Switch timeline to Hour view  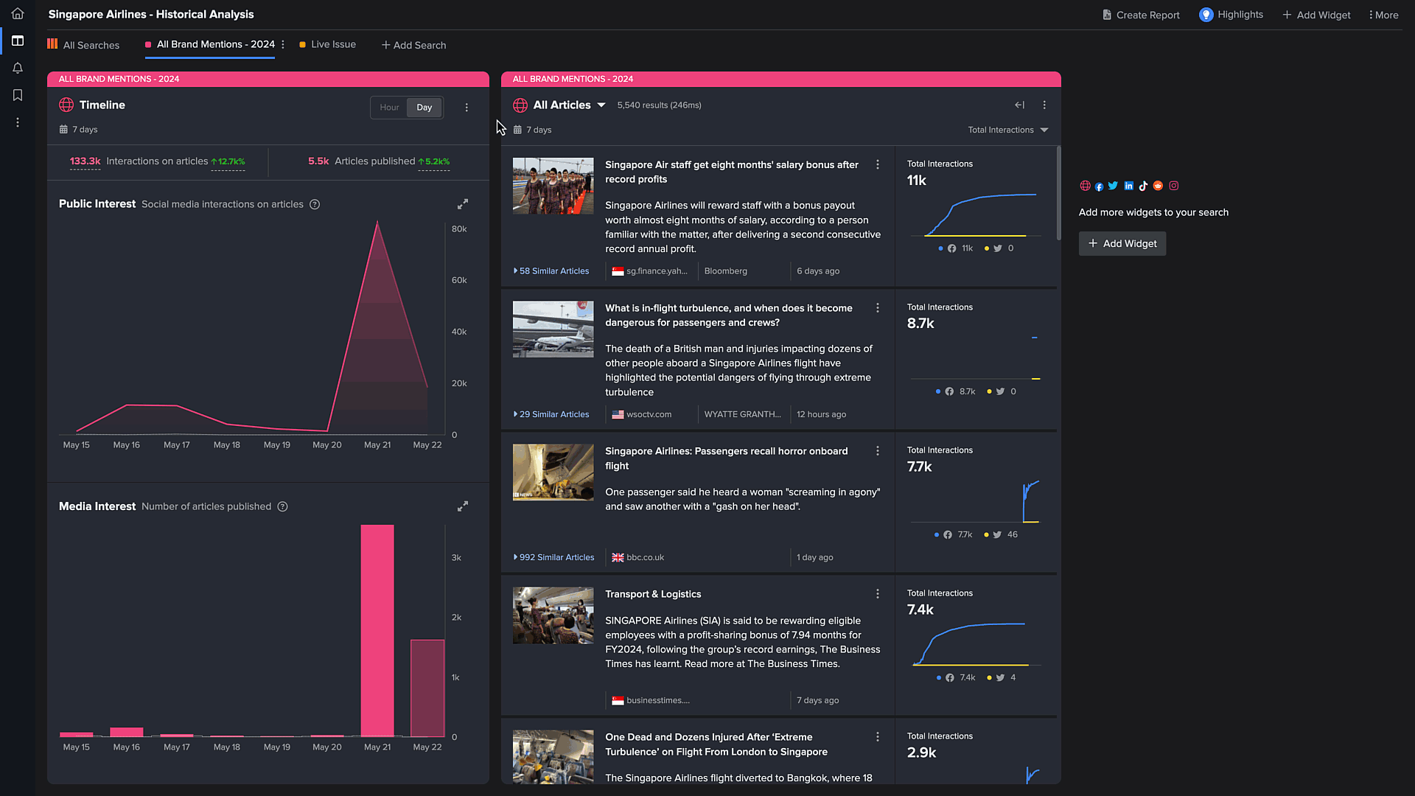[389, 108]
